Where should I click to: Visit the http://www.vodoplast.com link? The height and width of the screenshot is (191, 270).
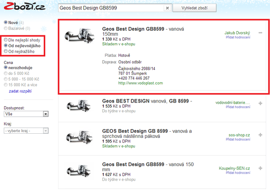(141, 83)
